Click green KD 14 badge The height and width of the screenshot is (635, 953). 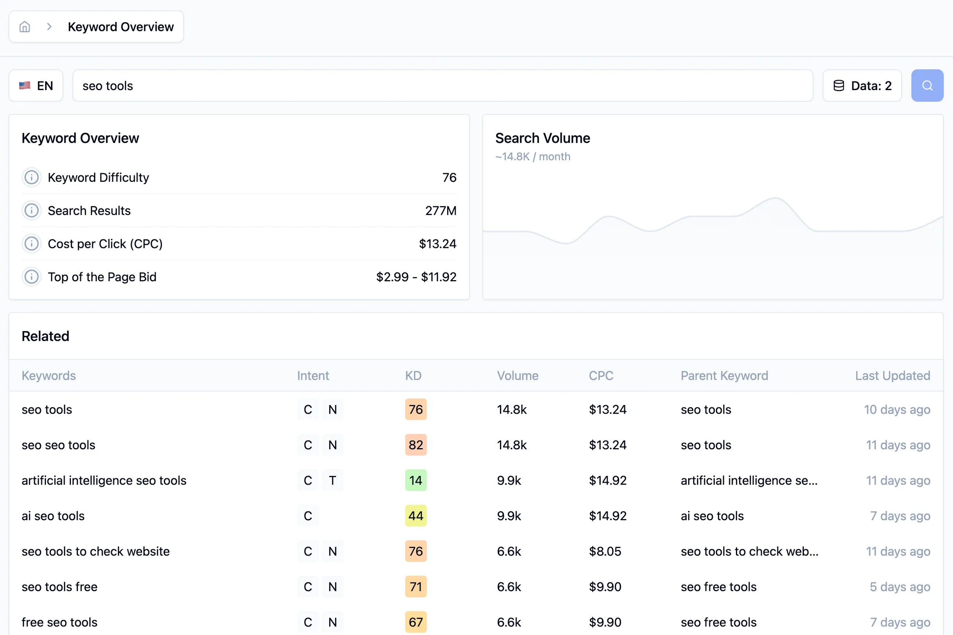tap(416, 480)
